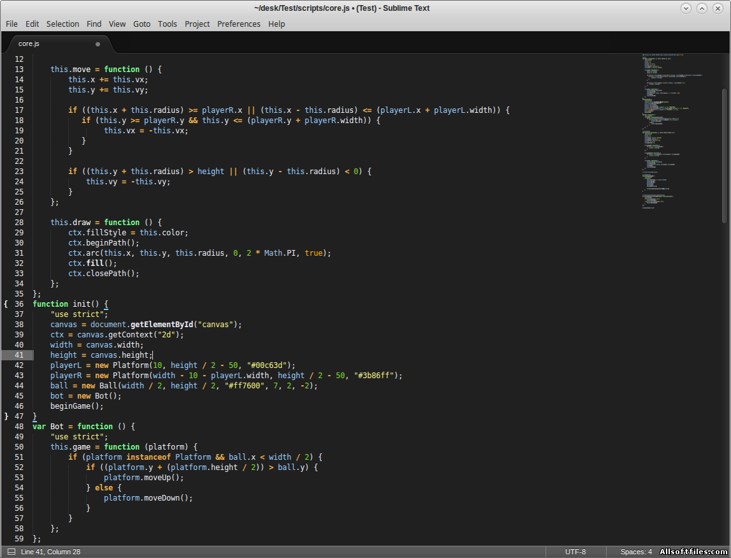Click the vertical scrollbar thumb
Image resolution: width=731 pixels, height=558 pixels.
click(725, 156)
